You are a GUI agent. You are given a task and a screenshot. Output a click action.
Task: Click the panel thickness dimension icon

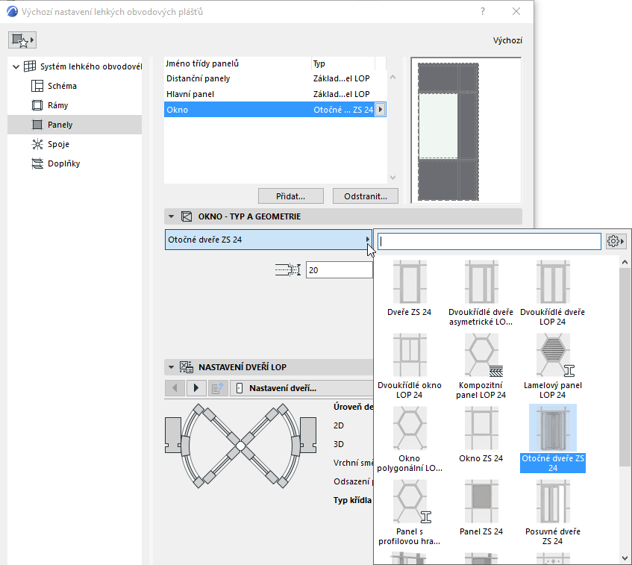pyautogui.click(x=288, y=269)
